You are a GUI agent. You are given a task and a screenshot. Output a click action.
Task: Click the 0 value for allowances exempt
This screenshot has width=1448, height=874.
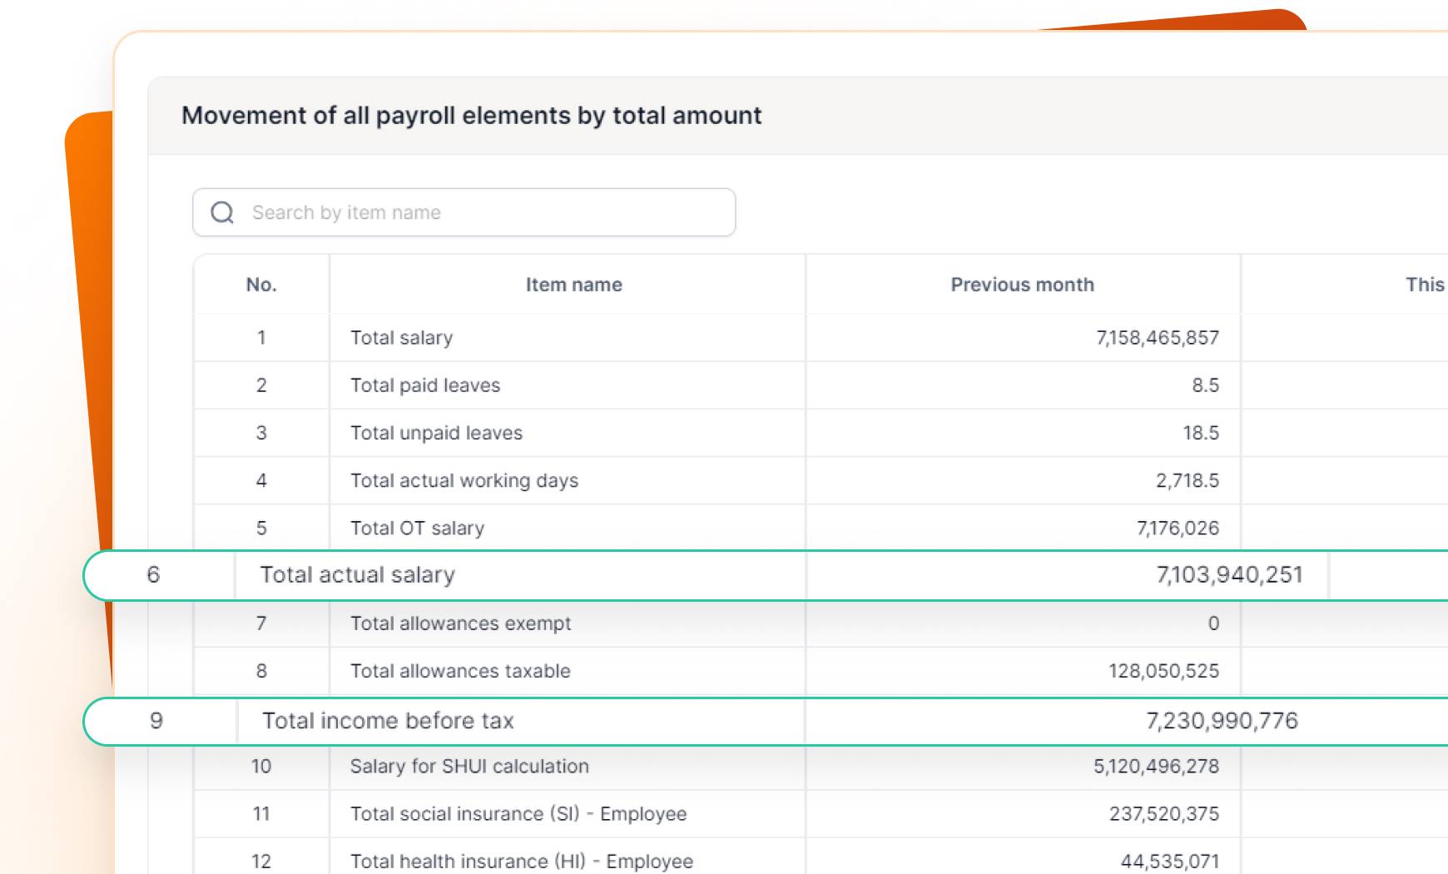pos(1213,623)
